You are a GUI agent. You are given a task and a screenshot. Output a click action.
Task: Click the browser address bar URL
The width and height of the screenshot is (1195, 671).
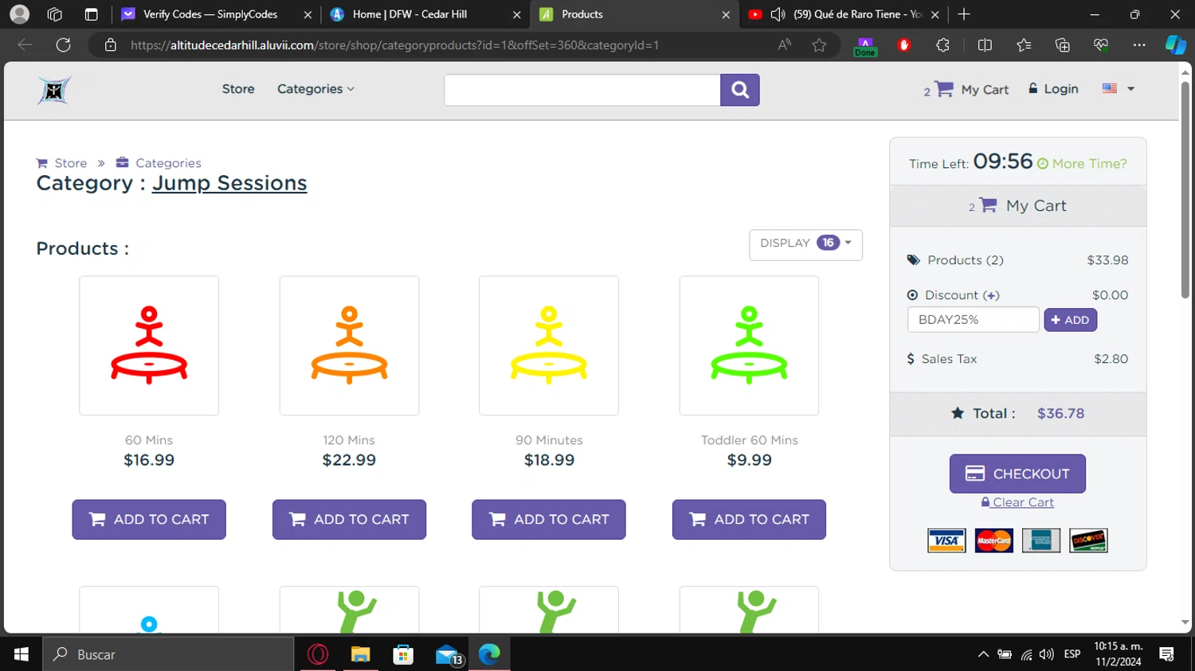click(x=394, y=45)
